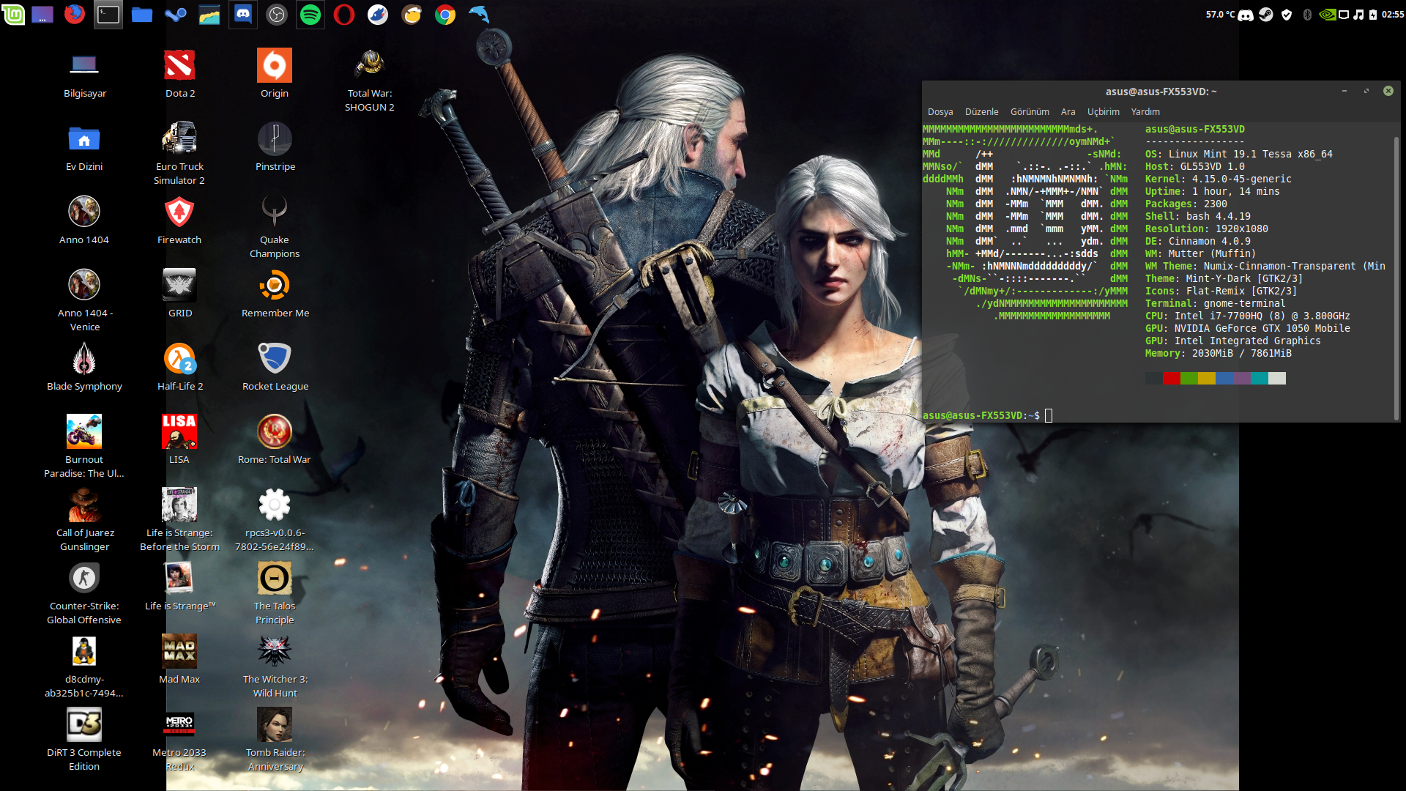Click the Terminal launcher in the panel
Screen dimensions: 1406x791
click(x=108, y=14)
